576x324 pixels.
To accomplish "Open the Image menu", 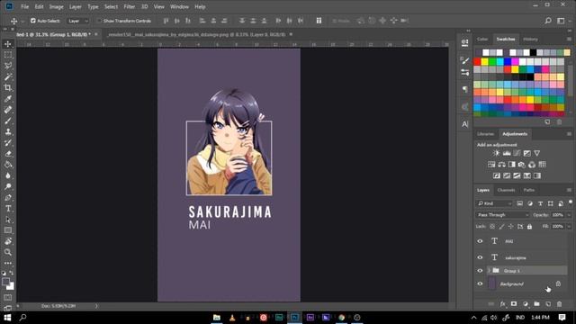I will point(56,6).
